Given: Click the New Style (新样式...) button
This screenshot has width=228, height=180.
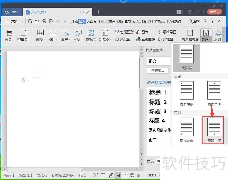Looking at the screenshot, I should click(x=158, y=71).
